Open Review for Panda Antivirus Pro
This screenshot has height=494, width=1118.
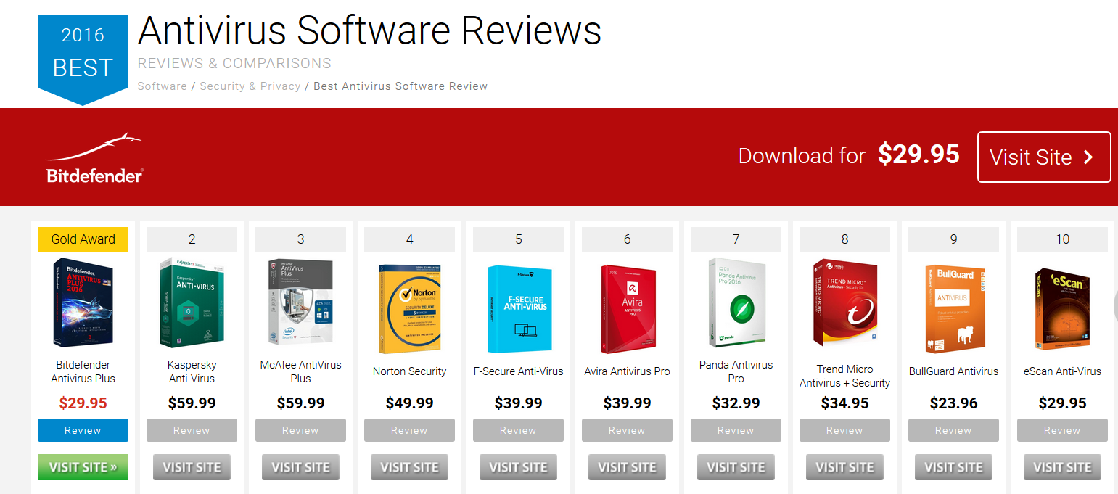tap(736, 430)
